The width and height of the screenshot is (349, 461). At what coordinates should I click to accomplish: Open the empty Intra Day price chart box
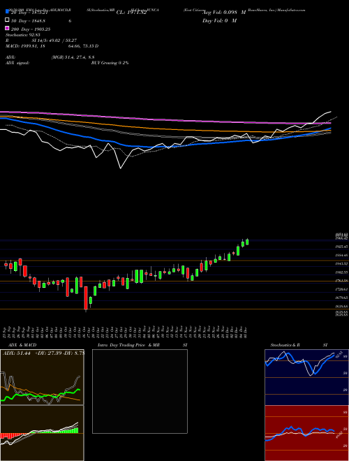point(140,391)
